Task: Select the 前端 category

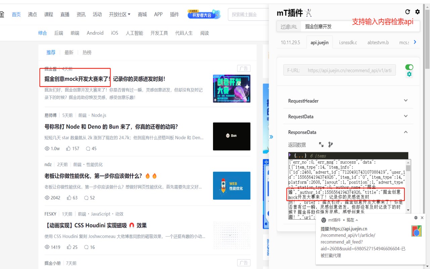Action: [x=75, y=33]
